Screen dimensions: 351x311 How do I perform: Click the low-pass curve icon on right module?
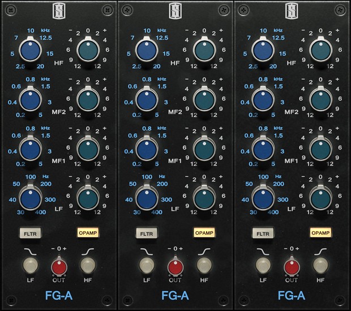[x=263, y=252]
